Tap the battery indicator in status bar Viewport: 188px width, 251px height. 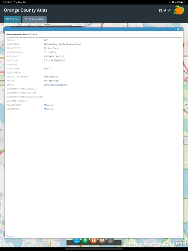[183, 2]
